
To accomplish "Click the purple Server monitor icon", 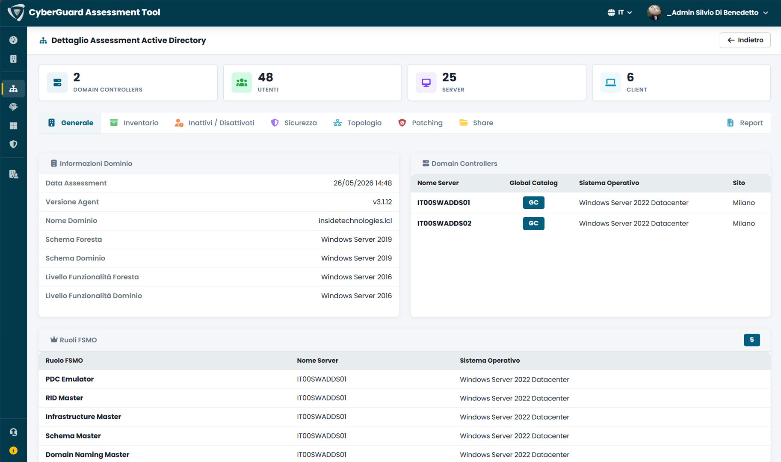I will [426, 83].
